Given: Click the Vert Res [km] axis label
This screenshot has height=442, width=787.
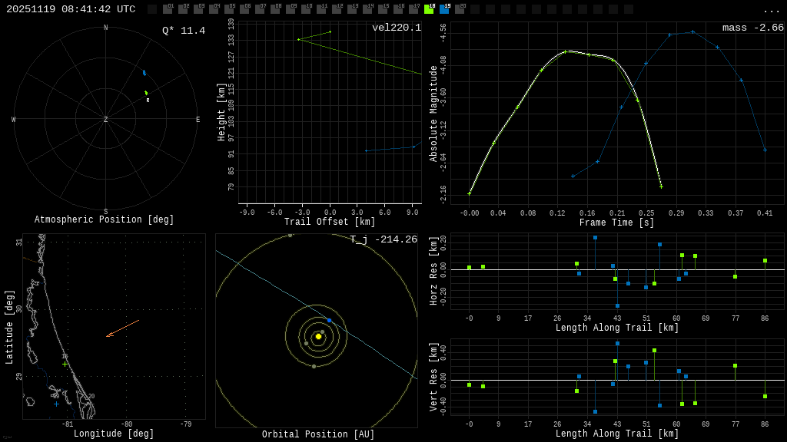Looking at the screenshot, I should click(433, 377).
